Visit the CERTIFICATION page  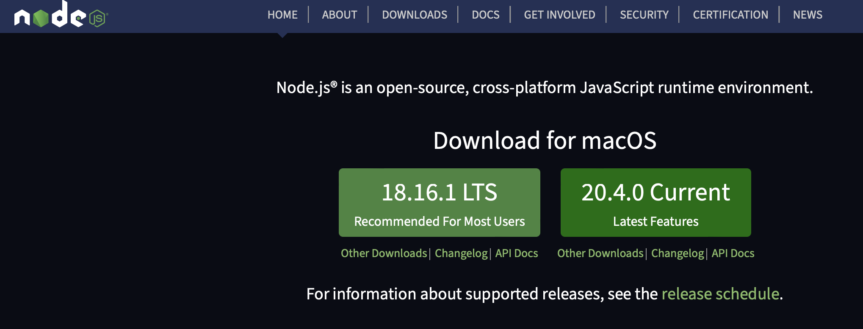tap(730, 15)
